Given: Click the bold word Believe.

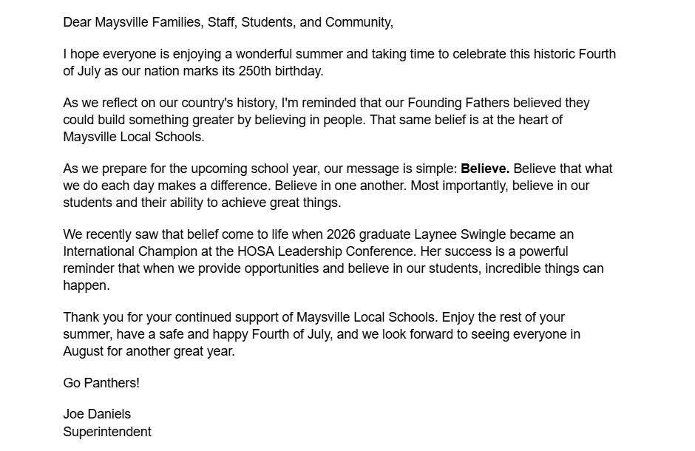Looking at the screenshot, I should [485, 169].
